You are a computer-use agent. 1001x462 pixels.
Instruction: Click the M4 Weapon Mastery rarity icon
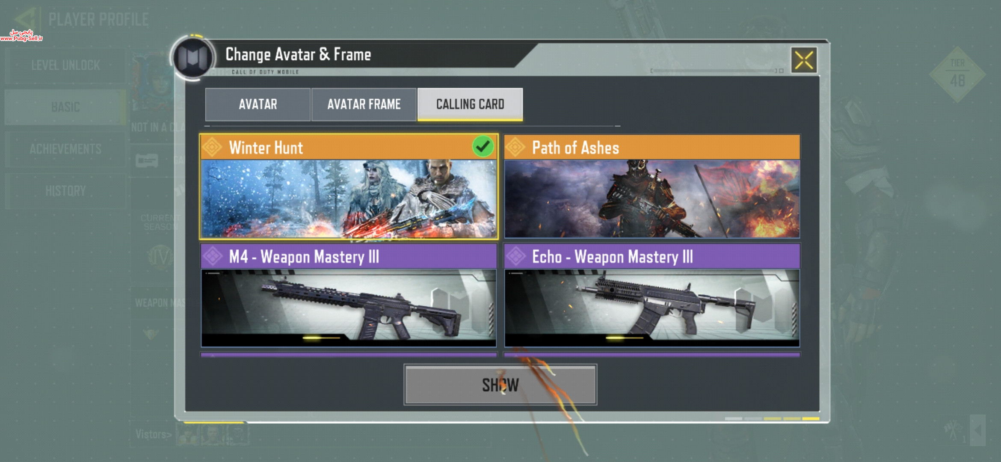coord(212,256)
